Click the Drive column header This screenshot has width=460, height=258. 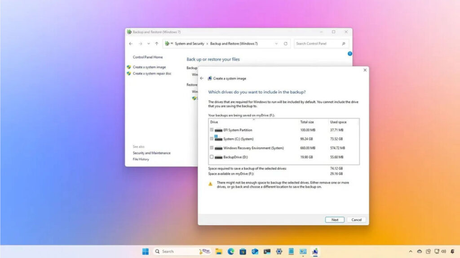(x=214, y=122)
